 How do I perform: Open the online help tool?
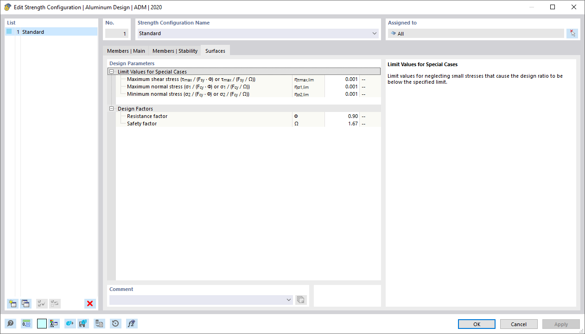tap(10, 323)
